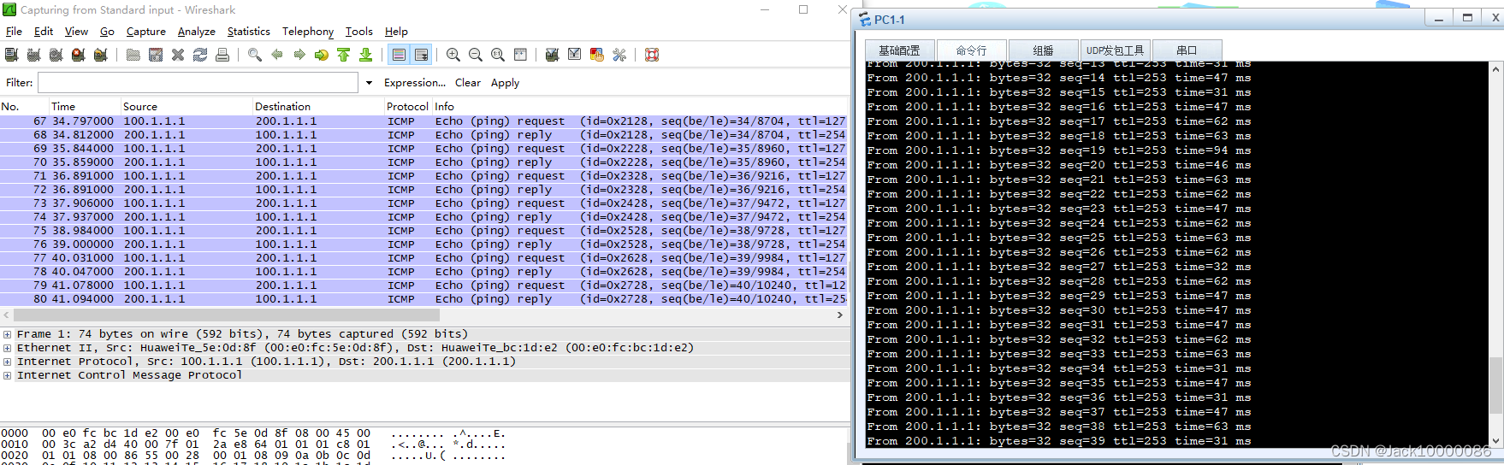Sort packets by Source column header
The height and width of the screenshot is (465, 1504).
click(187, 107)
